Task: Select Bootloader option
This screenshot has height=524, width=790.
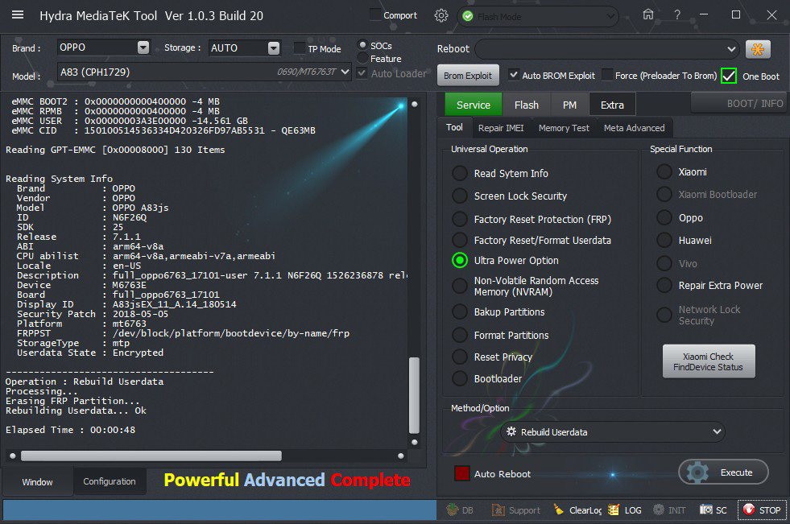Action: [x=460, y=378]
